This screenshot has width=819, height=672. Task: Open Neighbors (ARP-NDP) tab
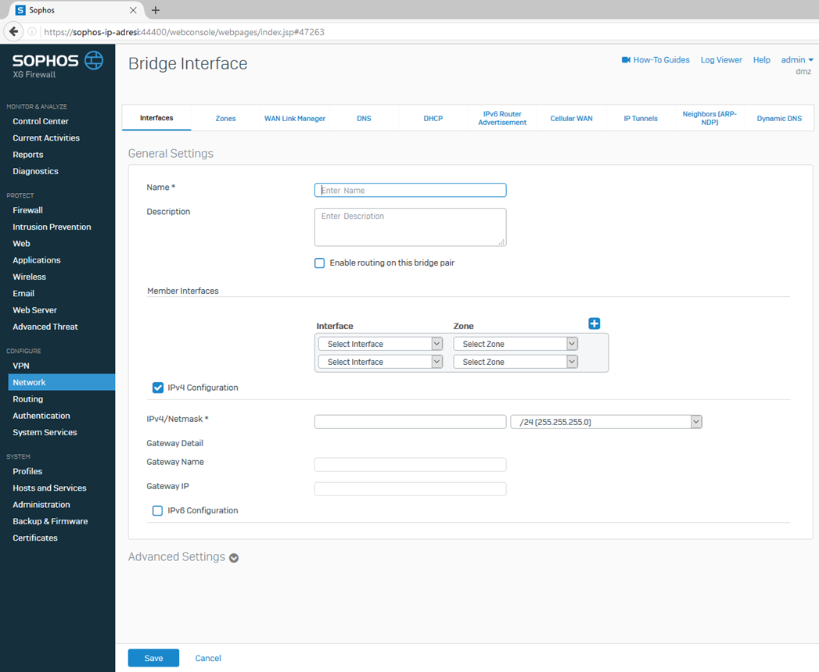pos(709,118)
